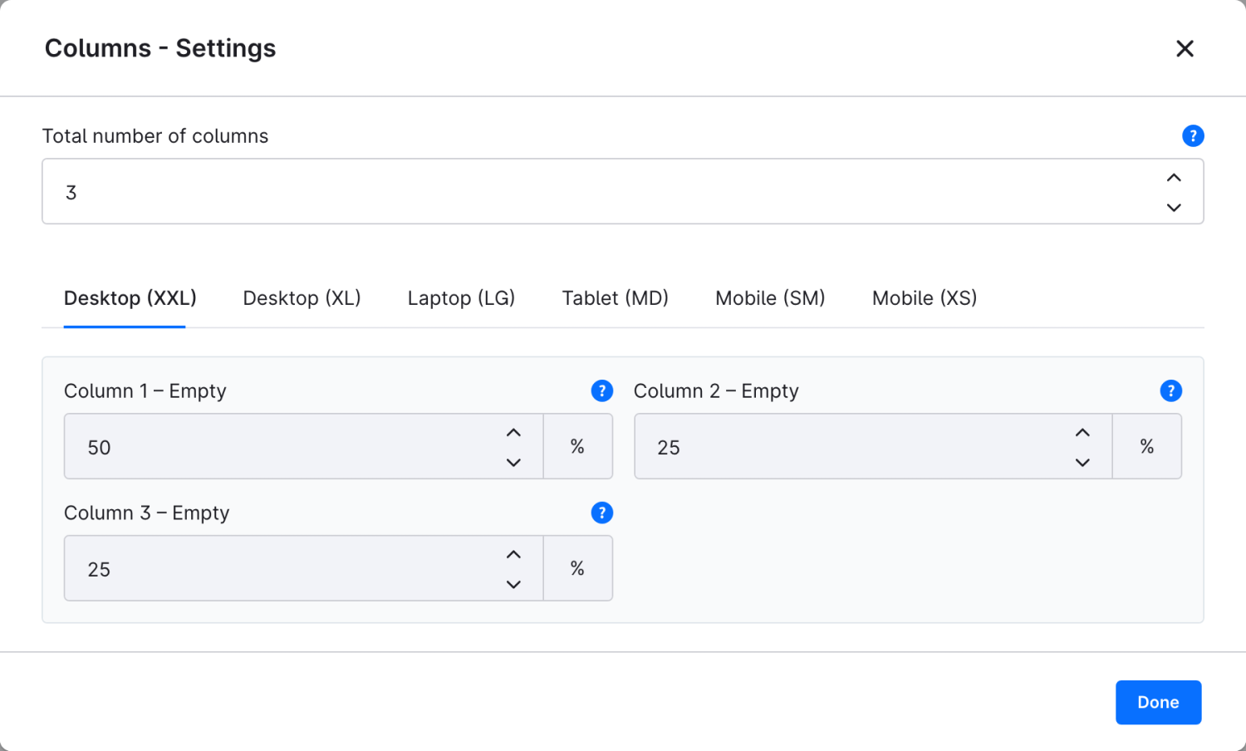Open the help tooltip for Column 1
The height and width of the screenshot is (751, 1246).
pos(602,390)
